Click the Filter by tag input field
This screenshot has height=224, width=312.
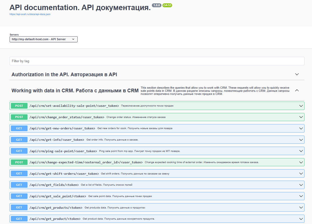point(157,61)
